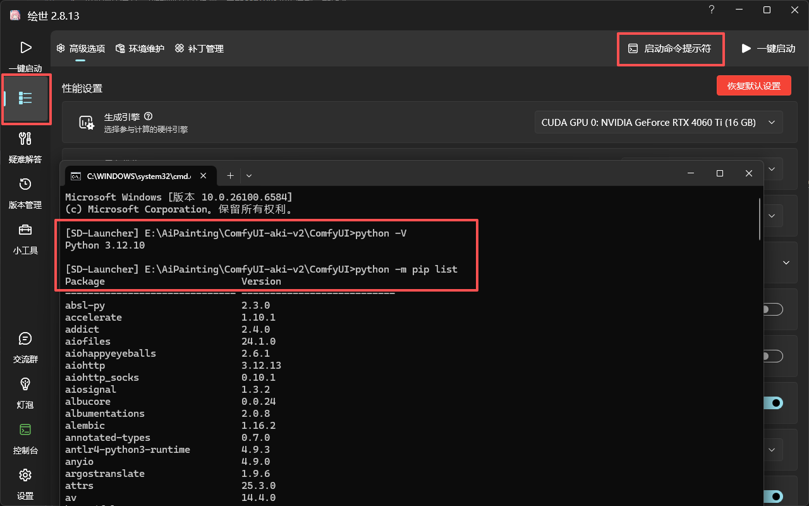Expand the CUDA GPU 生成引擎 dropdown
Viewport: 809px width, 506px height.
pos(658,123)
